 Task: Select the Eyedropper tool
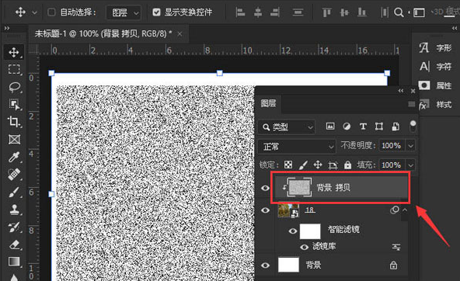pyautogui.click(x=14, y=157)
